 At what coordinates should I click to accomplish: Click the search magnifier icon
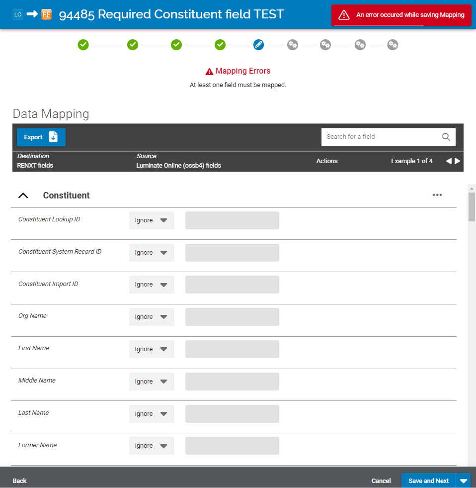pos(446,137)
